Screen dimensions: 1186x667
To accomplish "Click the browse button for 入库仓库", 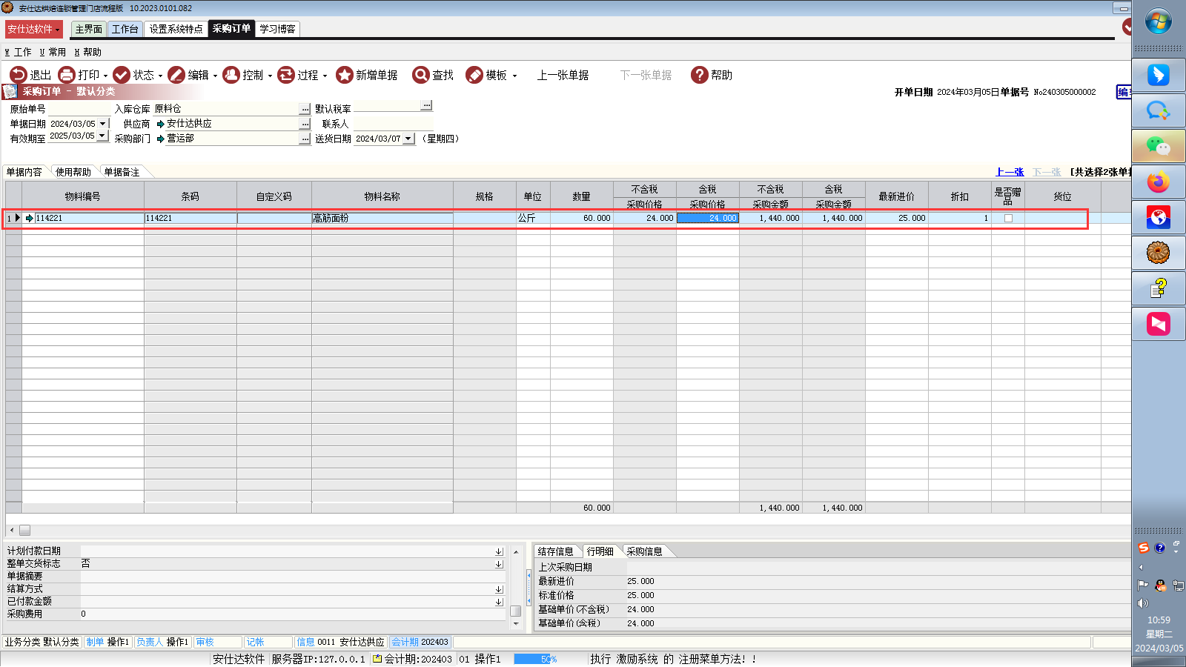I will 305,109.
